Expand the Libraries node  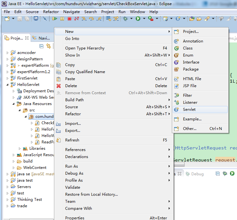(x=19, y=148)
